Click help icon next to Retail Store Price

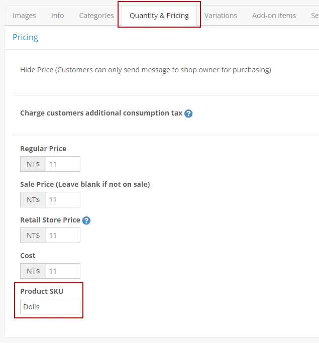[86, 220]
